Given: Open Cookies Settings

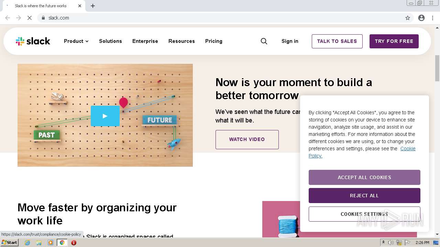Looking at the screenshot, I should click(x=364, y=214).
